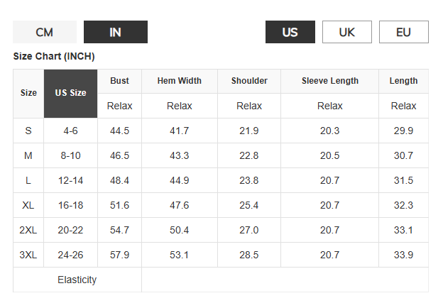This screenshot has height=303, width=443.
Task: Click the Shoulder column header
Action: [249, 81]
